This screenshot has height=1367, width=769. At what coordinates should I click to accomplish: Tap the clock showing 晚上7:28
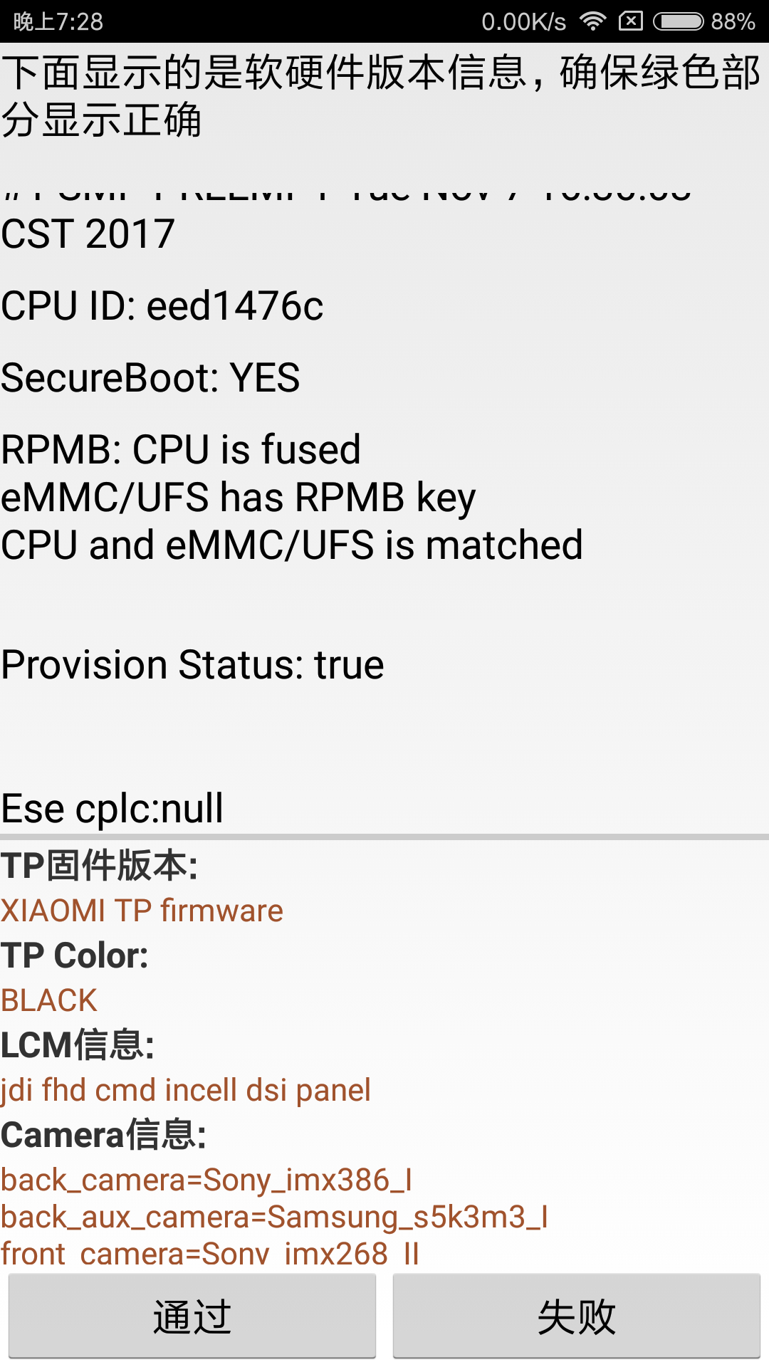click(x=58, y=21)
